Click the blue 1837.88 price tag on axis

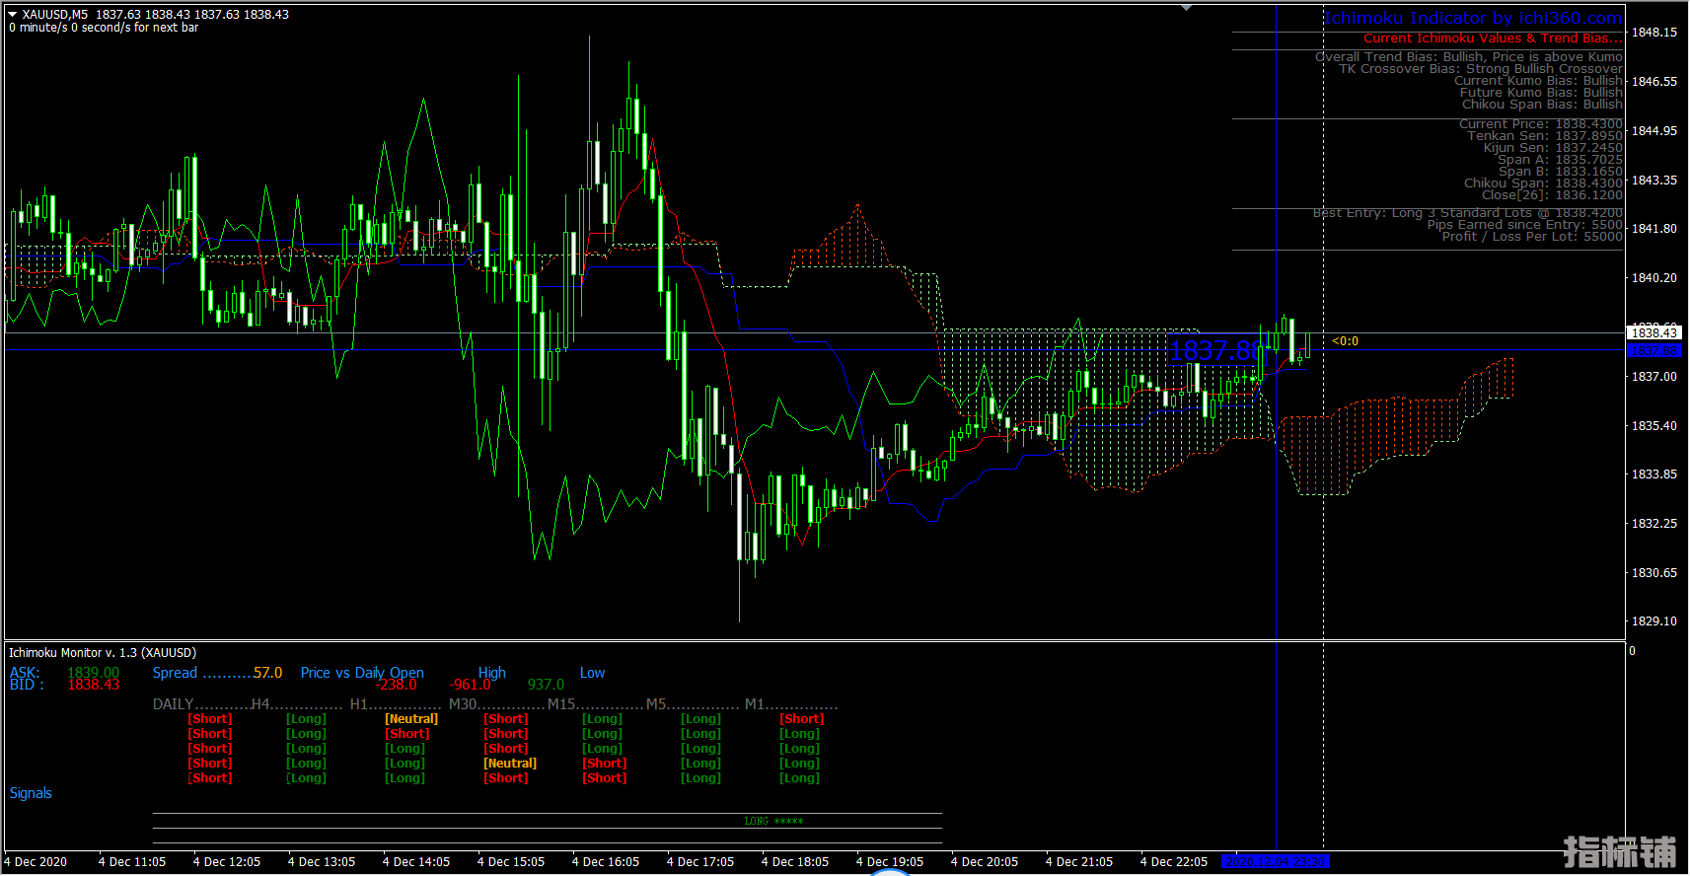[1654, 350]
